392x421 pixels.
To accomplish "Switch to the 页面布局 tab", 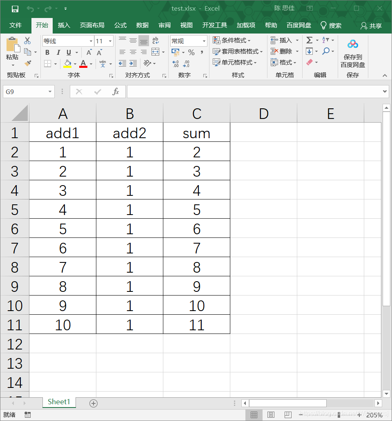I will (92, 25).
